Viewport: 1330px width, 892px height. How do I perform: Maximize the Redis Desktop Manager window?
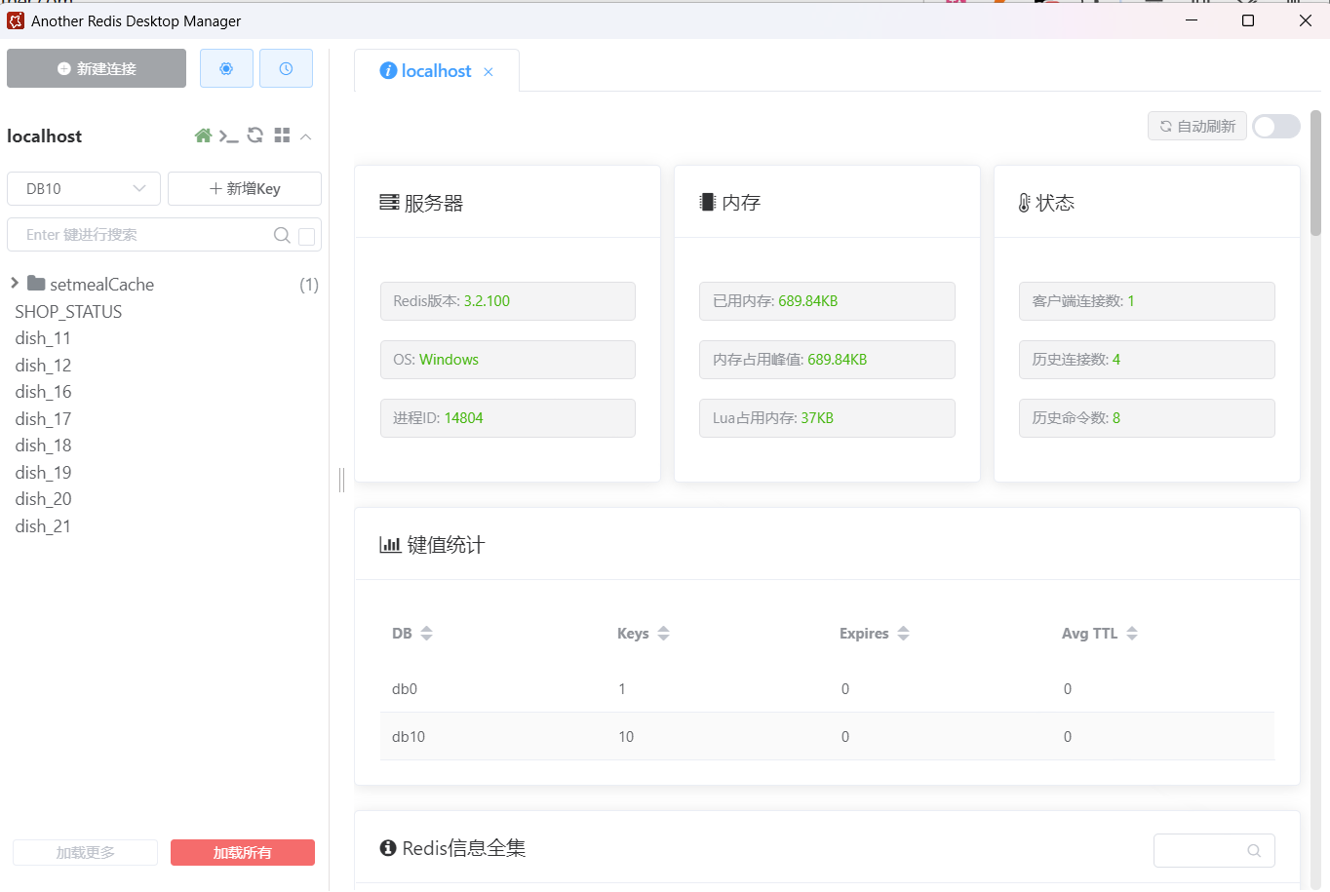[1248, 20]
